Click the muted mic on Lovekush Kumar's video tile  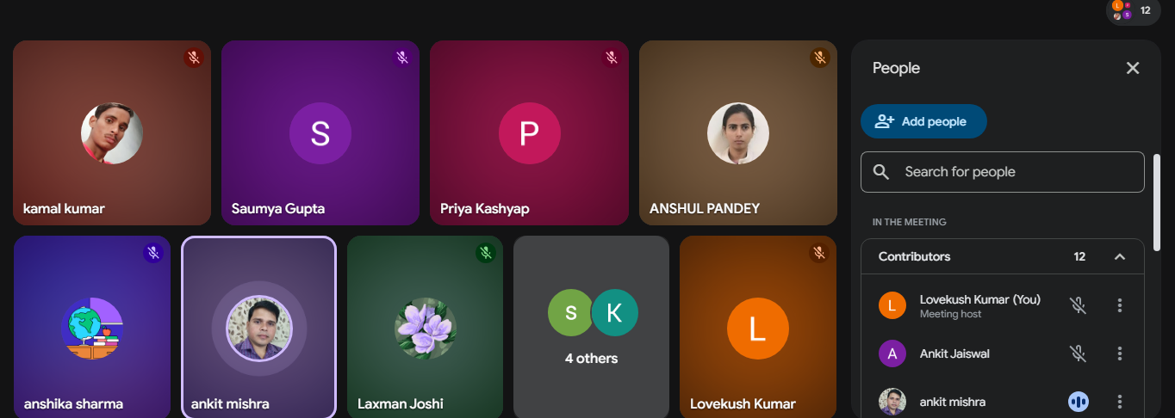coord(819,253)
